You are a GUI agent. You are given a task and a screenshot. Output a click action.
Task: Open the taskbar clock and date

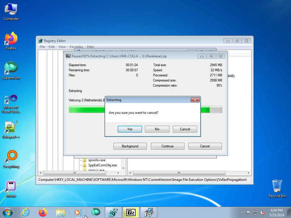pos(277,212)
